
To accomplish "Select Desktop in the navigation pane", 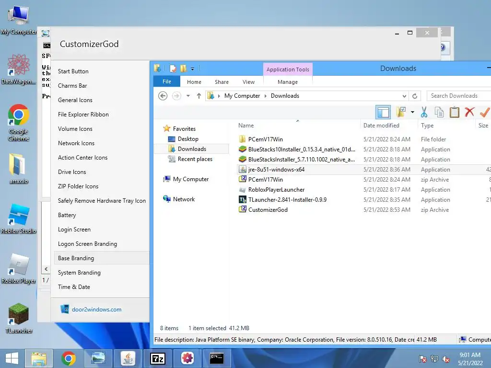I will click(x=188, y=138).
